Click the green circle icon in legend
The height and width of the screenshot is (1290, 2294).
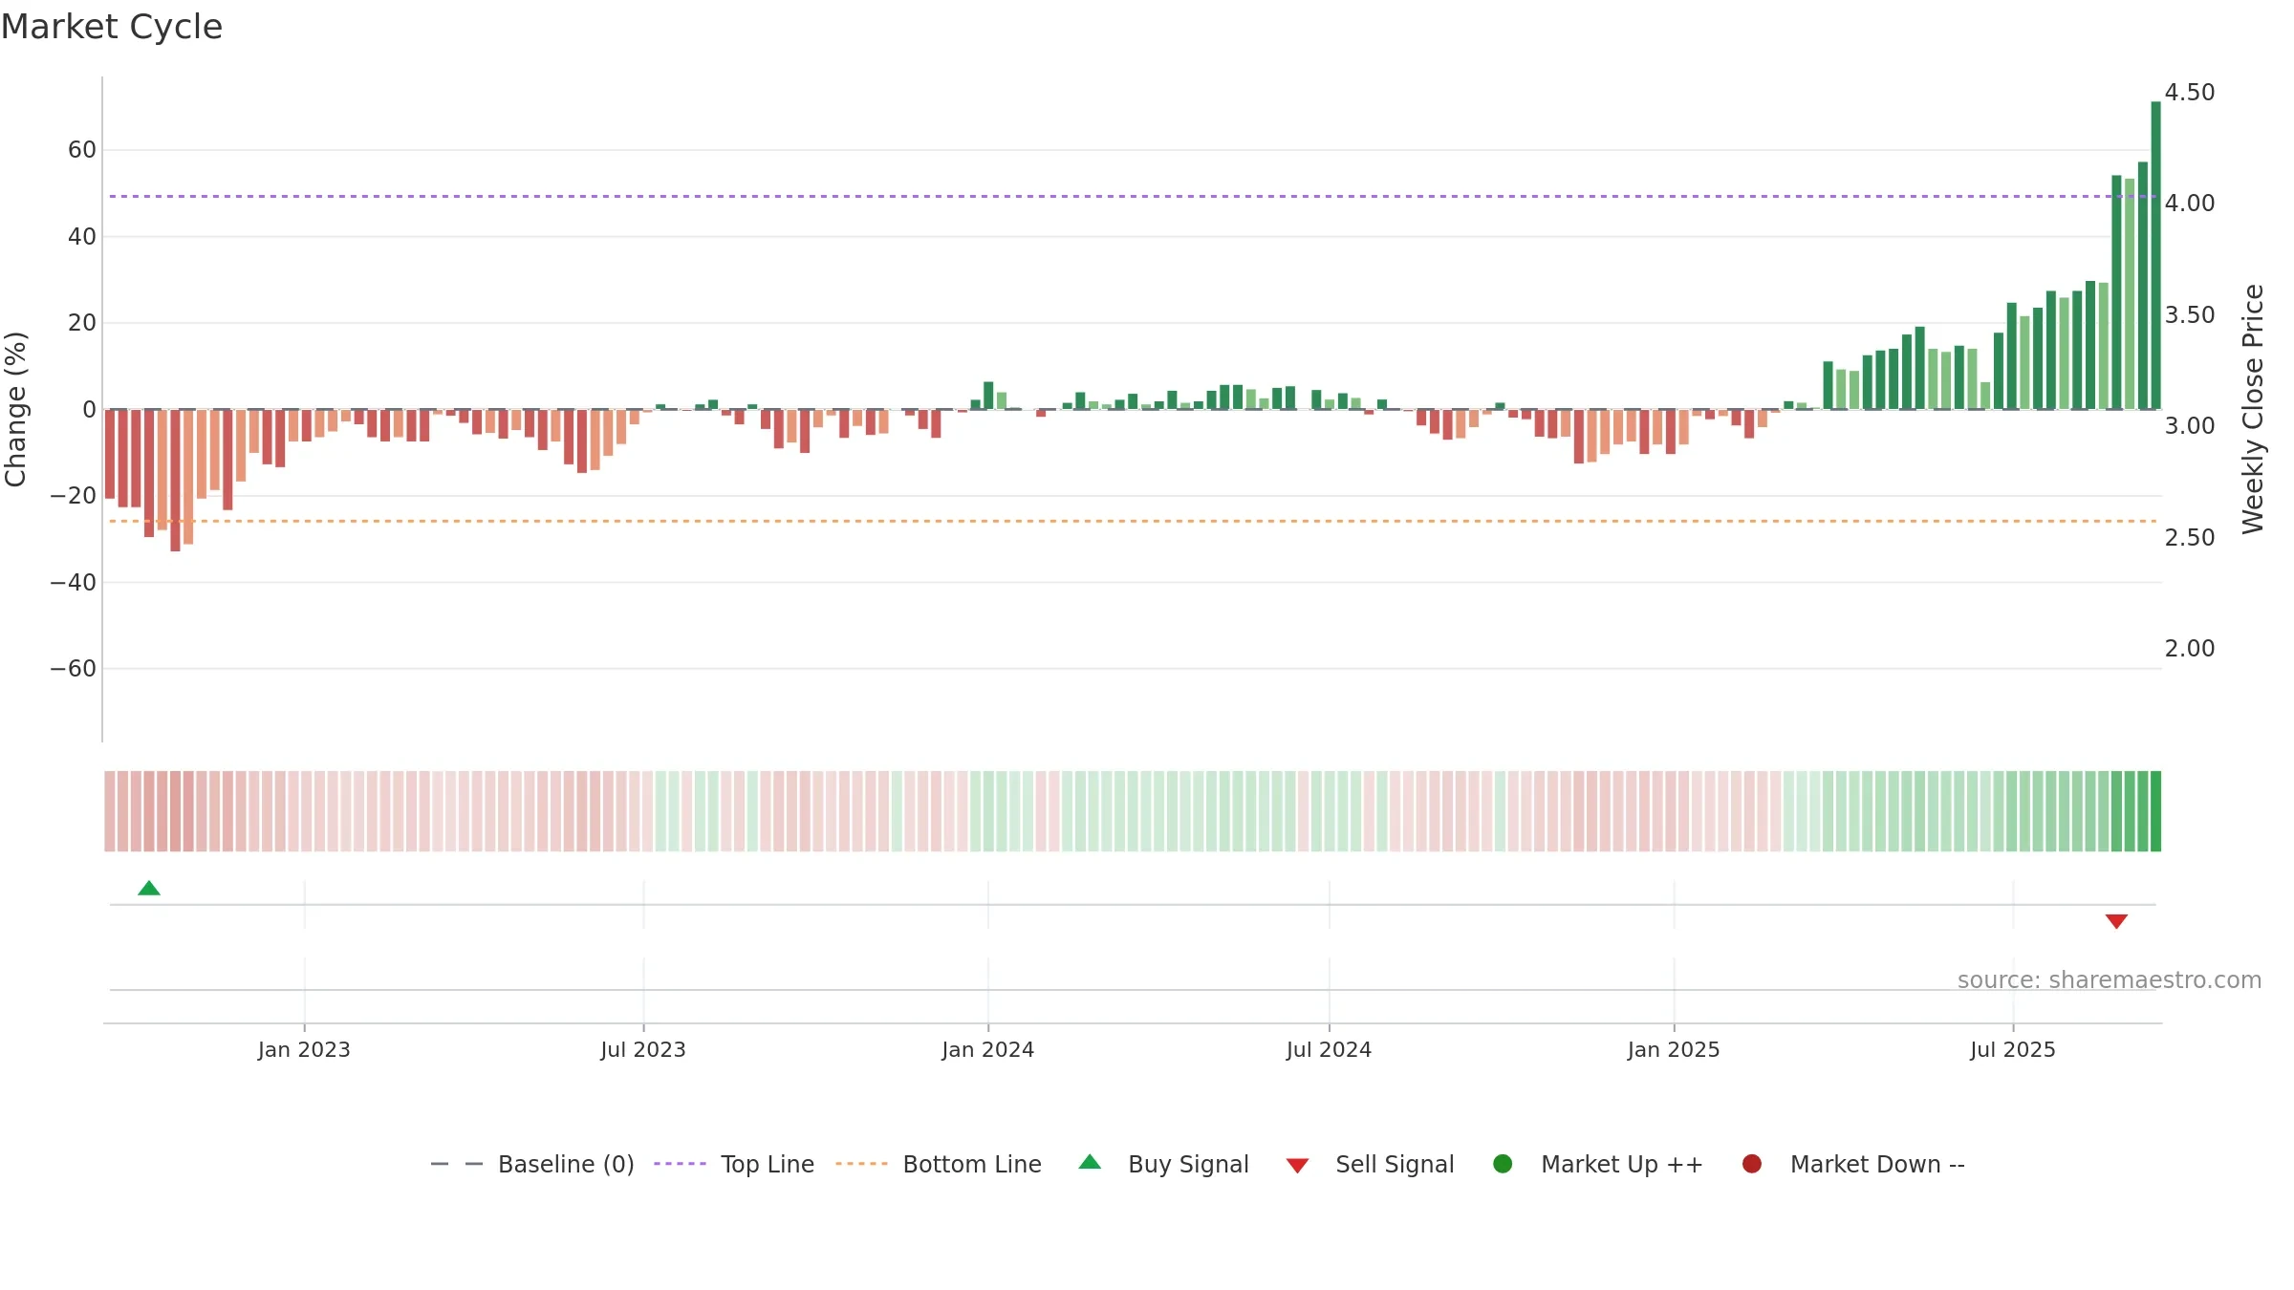coord(1503,1164)
